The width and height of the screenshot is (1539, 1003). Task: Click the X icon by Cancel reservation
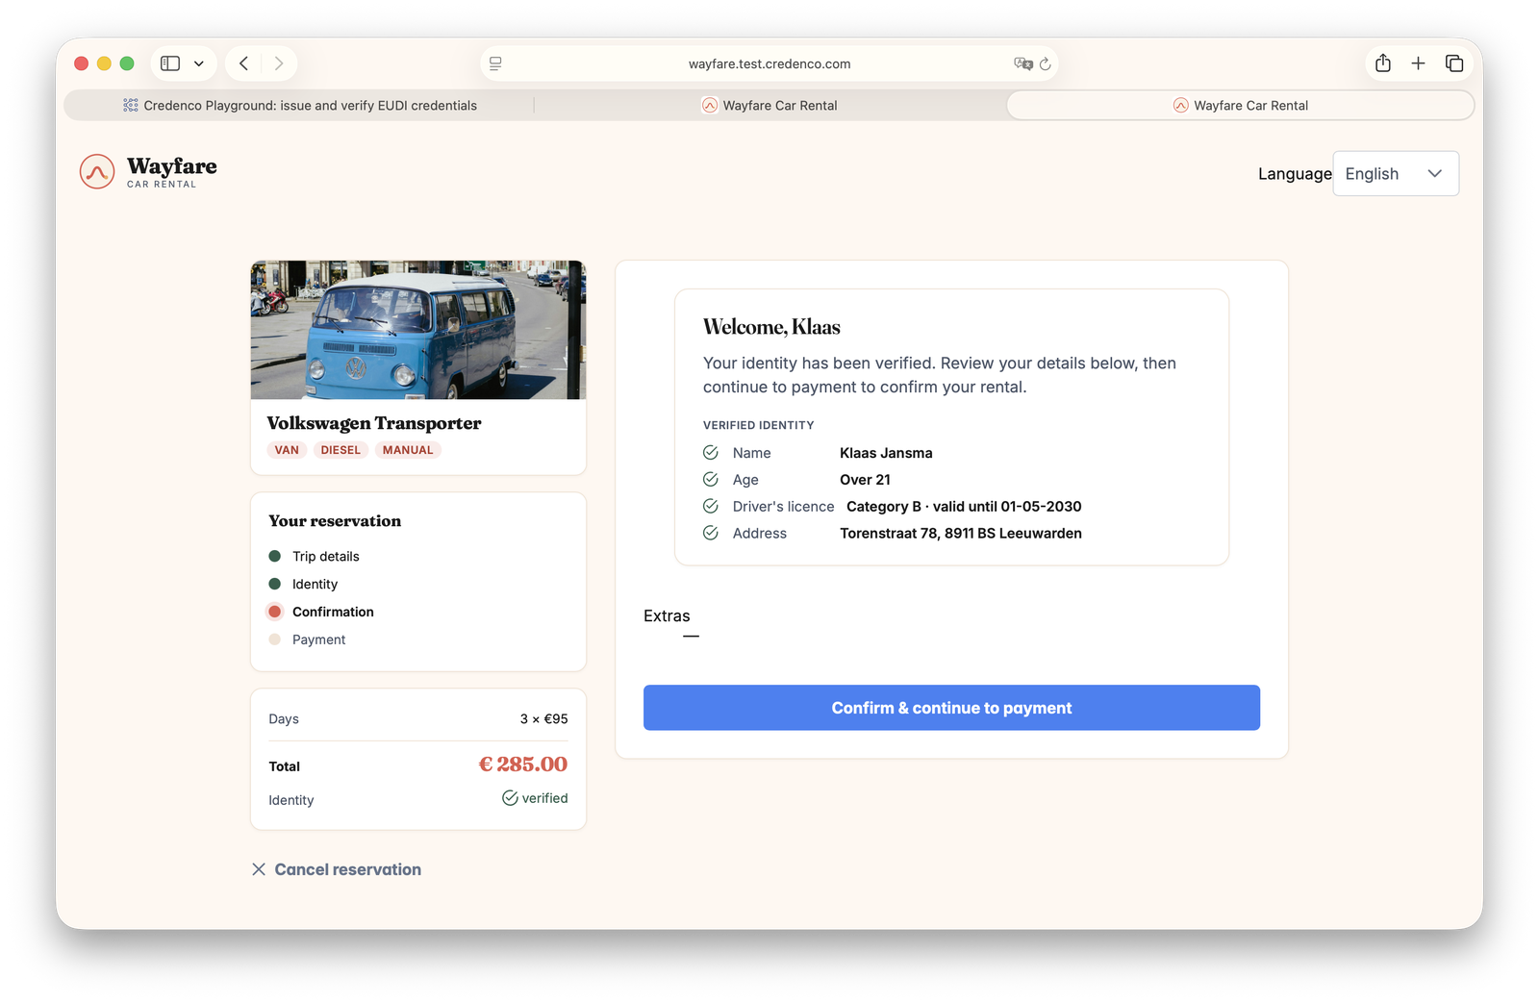pos(259,869)
